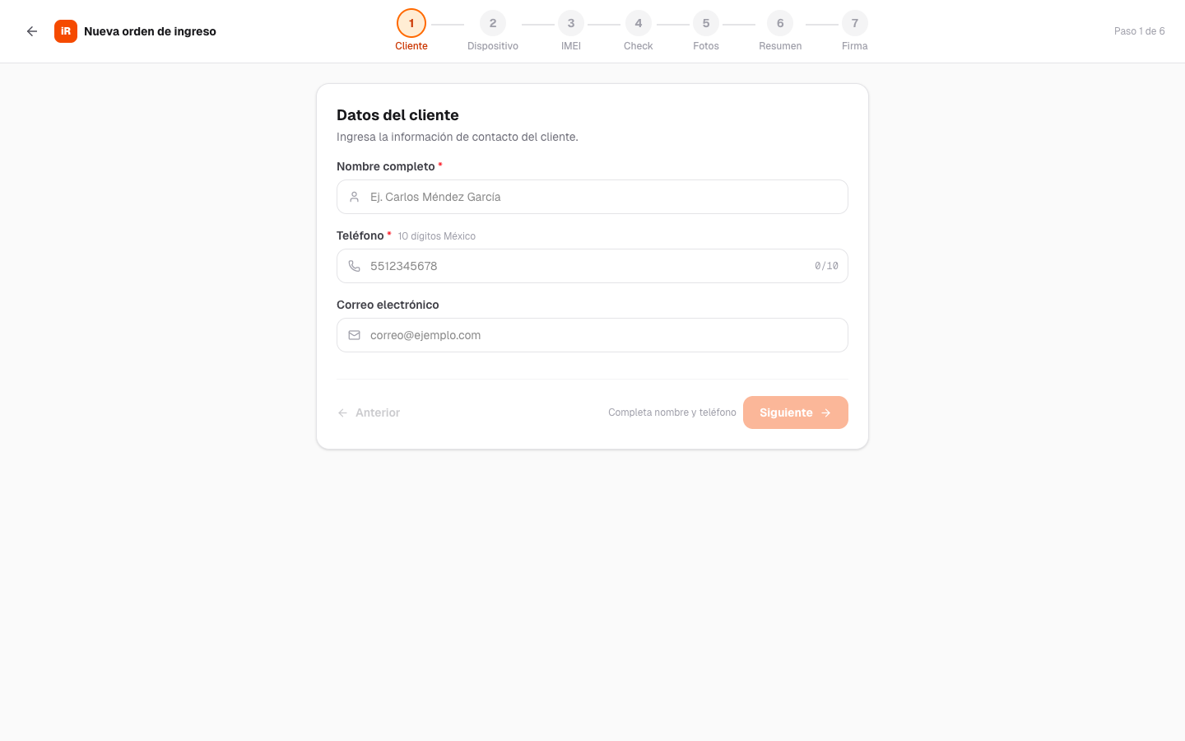Click the phone icon in Teléfono field
This screenshot has width=1185, height=741.
click(x=355, y=266)
